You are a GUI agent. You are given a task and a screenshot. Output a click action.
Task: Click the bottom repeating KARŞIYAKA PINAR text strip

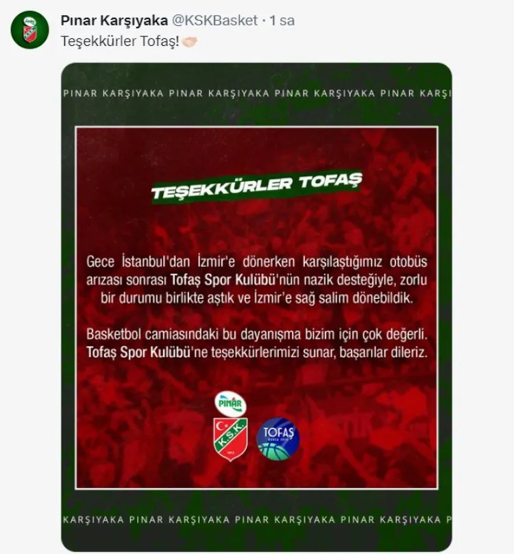pos(257,520)
